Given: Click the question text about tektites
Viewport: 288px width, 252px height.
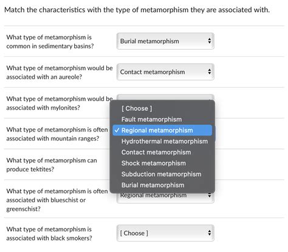Looking at the screenshot, I should (x=52, y=165).
